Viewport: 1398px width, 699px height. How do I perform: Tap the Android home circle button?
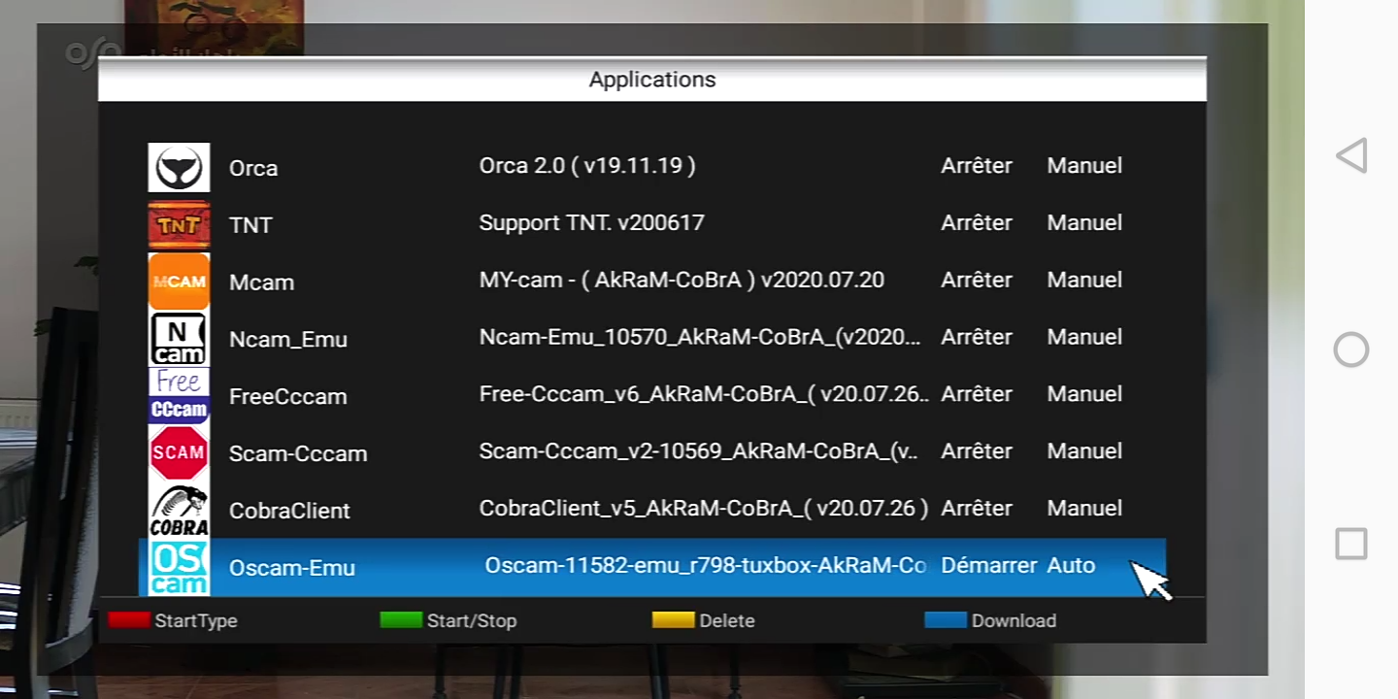tap(1351, 349)
